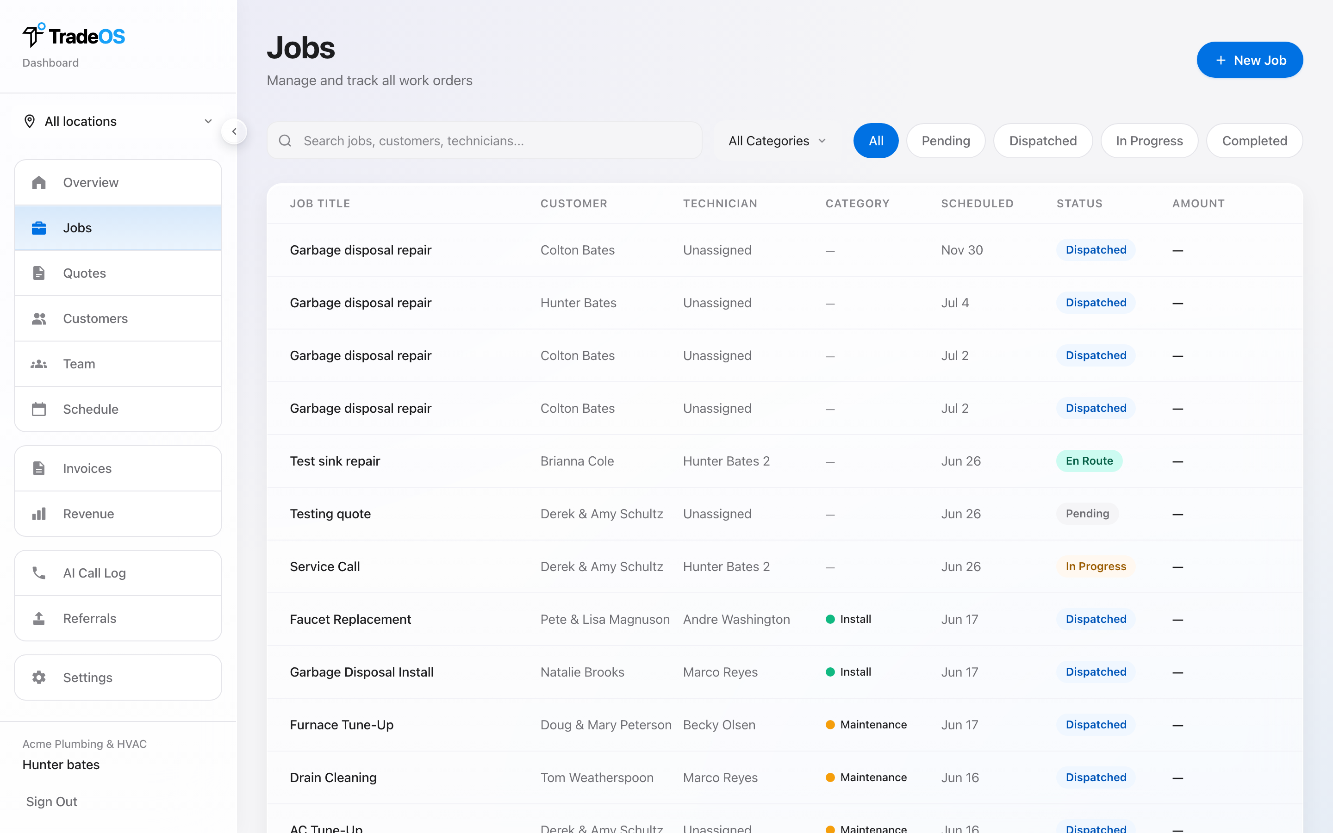The image size is (1333, 833).
Task: Open the Revenue page
Action: click(x=118, y=514)
